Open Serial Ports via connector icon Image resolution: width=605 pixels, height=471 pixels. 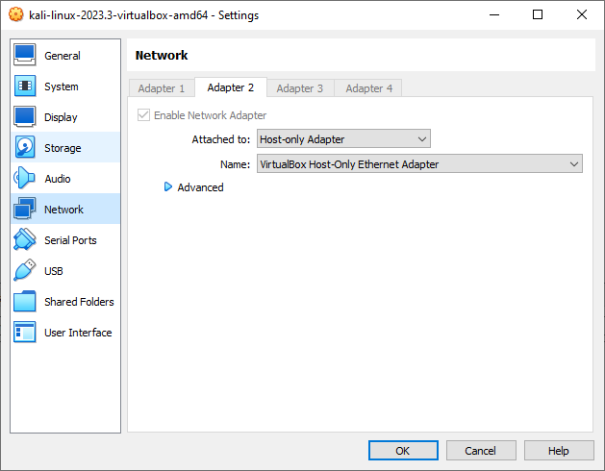click(x=25, y=240)
